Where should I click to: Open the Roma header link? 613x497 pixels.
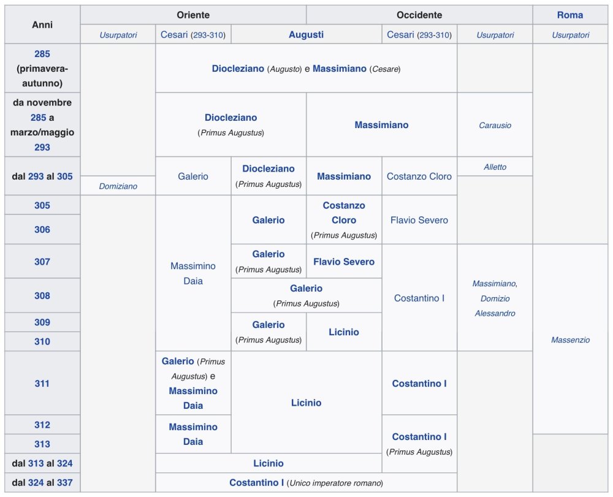tap(570, 15)
